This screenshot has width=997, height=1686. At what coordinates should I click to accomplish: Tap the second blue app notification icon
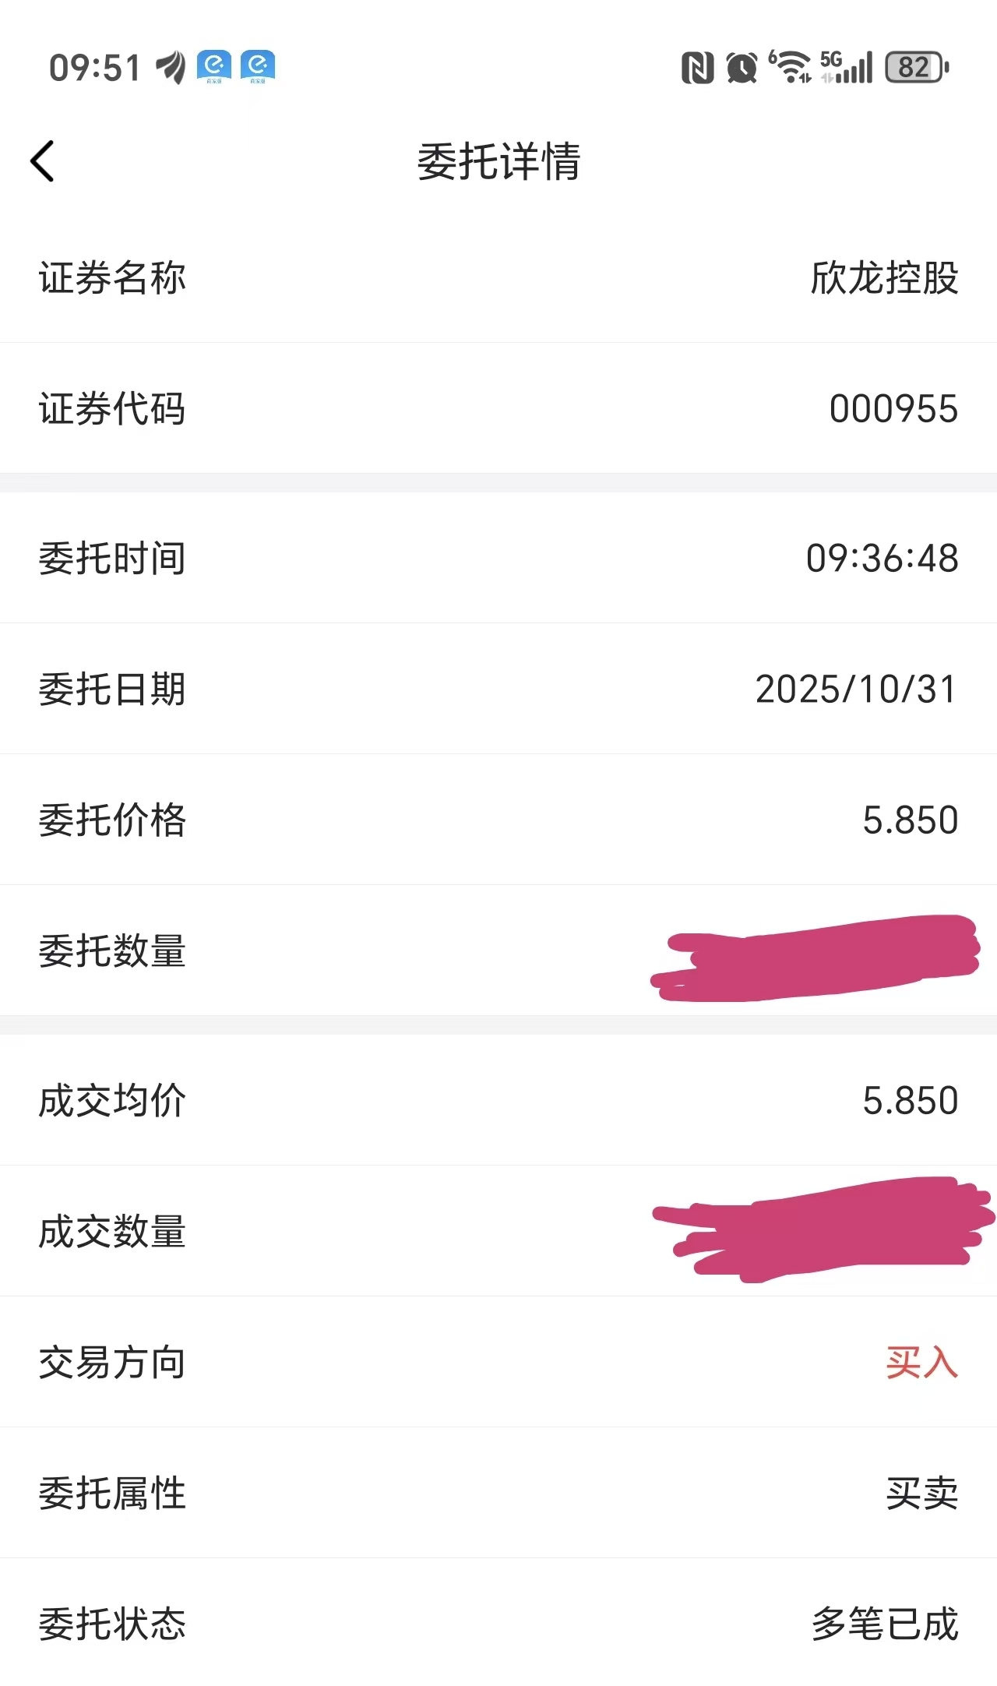point(258,67)
